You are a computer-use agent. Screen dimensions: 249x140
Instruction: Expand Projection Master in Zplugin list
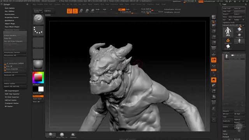12,17
